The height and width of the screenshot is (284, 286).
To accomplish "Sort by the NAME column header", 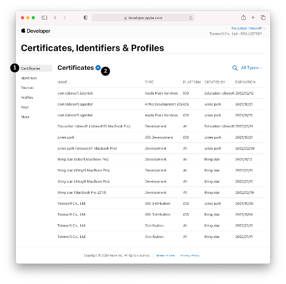I will [64, 82].
